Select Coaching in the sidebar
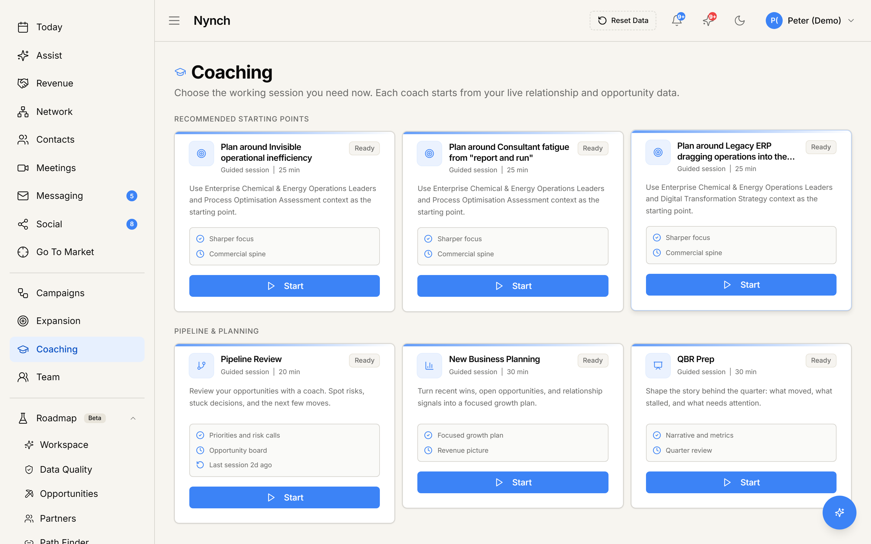Viewport: 871px width, 544px height. click(x=77, y=349)
